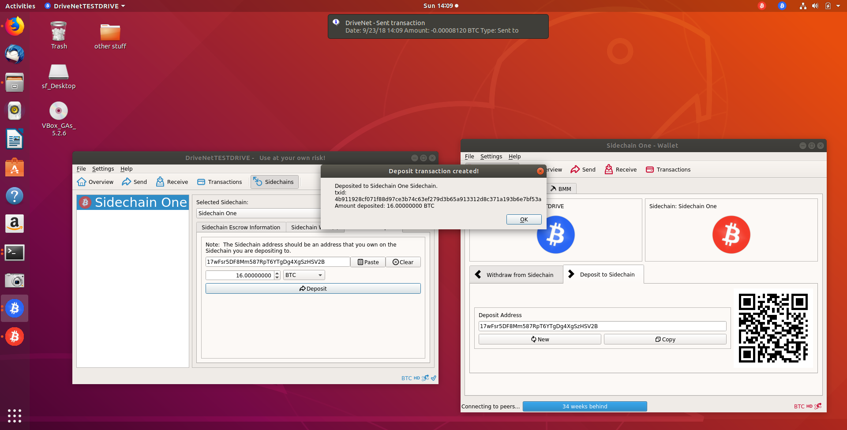Open Help icon in dock
The image size is (847, 430).
coord(15,196)
